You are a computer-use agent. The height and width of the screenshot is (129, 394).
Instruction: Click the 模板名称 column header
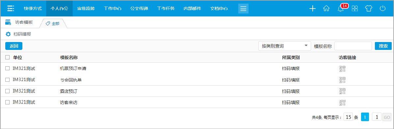click(x=69, y=58)
